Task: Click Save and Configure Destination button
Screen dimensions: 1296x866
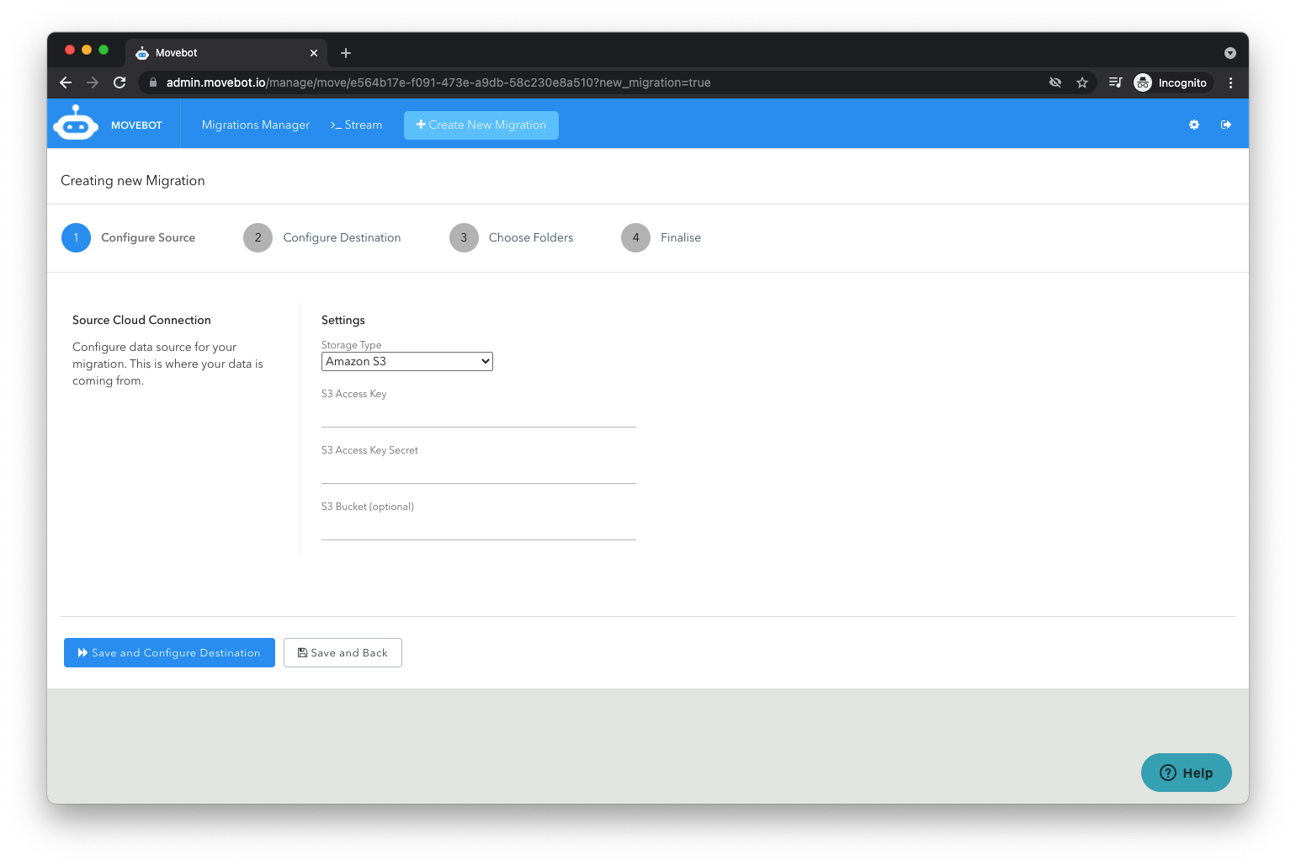Action: [169, 652]
